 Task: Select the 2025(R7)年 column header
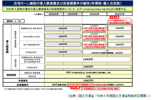(x=120, y=14)
